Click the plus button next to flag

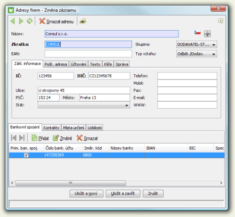pyautogui.click(x=207, y=33)
